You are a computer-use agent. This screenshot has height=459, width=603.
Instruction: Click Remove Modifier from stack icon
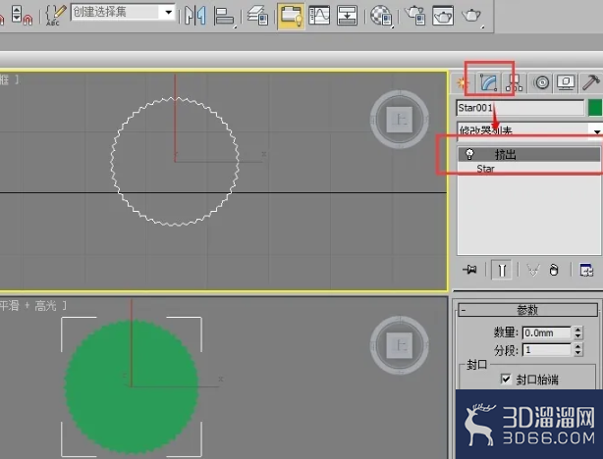pyautogui.click(x=553, y=270)
